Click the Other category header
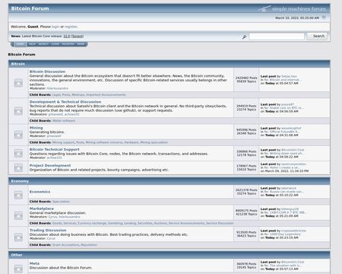This screenshot has height=274, width=342. [x=17, y=255]
